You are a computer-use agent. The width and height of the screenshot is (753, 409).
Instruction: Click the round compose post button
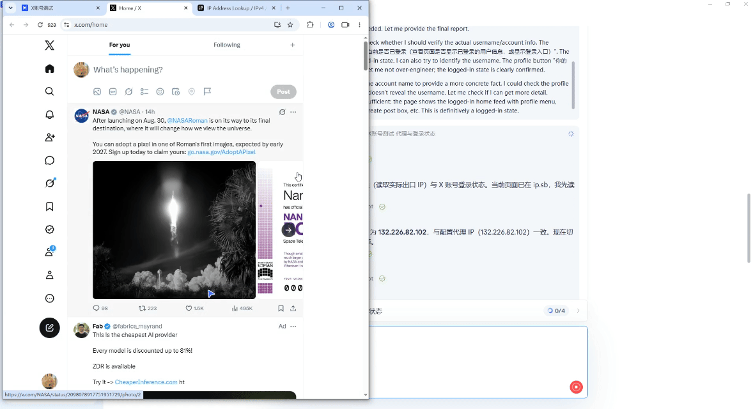(x=49, y=328)
